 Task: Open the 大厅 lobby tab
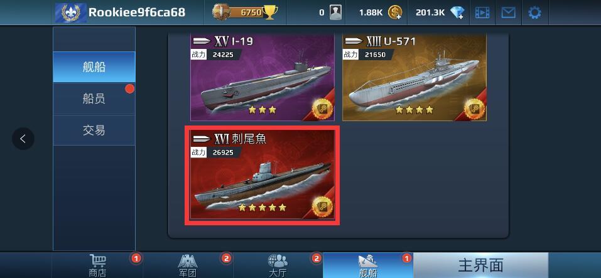coord(278,265)
